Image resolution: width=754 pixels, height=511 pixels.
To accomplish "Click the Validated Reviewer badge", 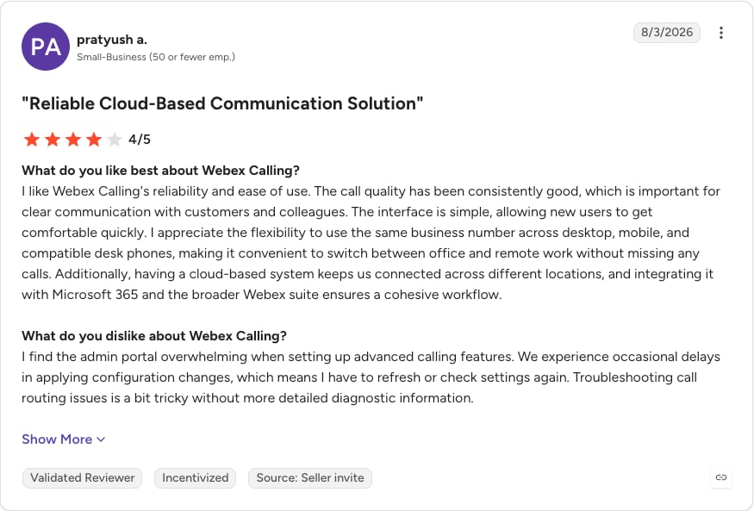I will (x=82, y=478).
